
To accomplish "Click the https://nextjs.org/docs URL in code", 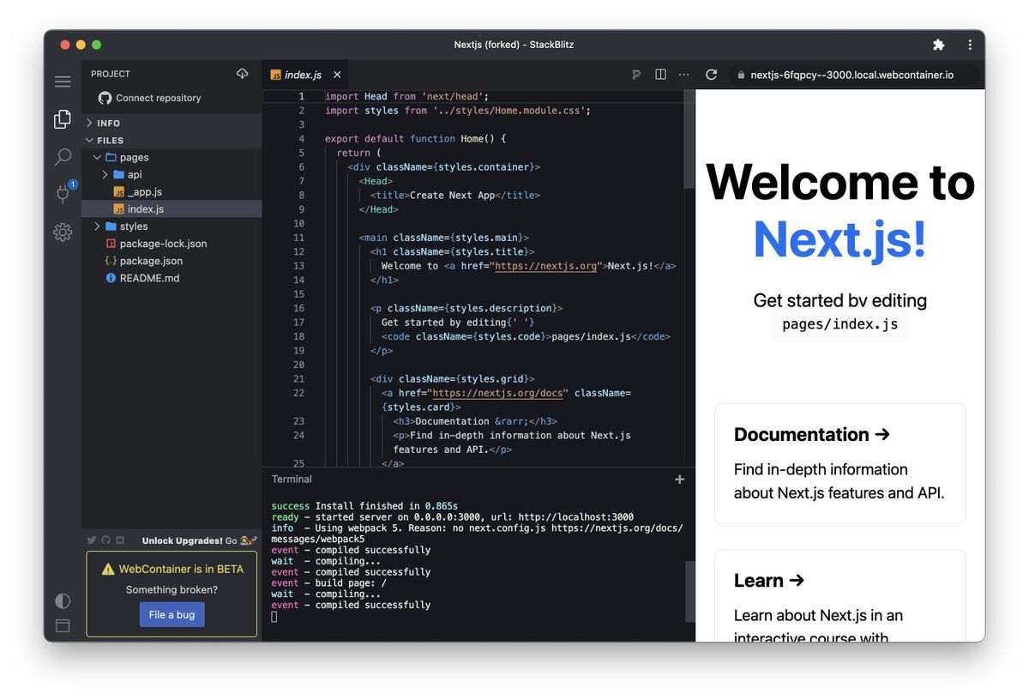I will 499,393.
